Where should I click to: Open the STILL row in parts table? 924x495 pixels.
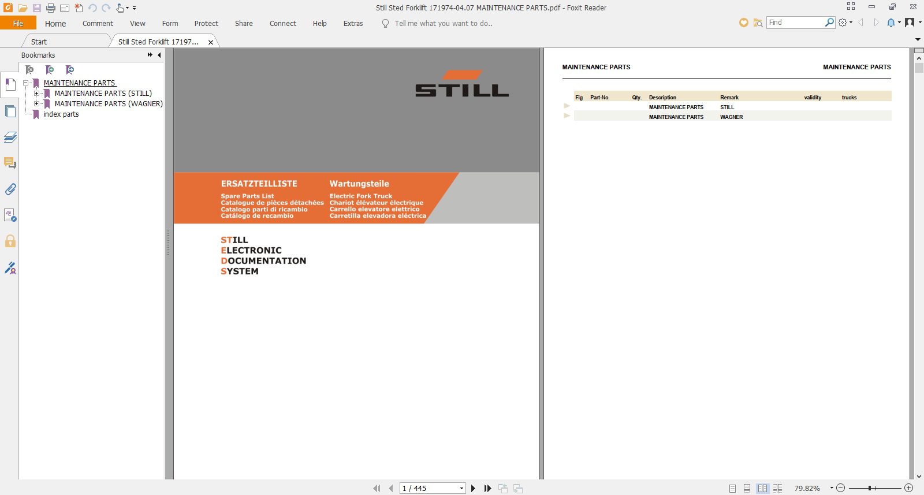click(732, 106)
